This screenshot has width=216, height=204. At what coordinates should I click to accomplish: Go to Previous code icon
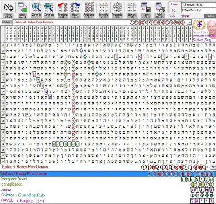(63, 7)
